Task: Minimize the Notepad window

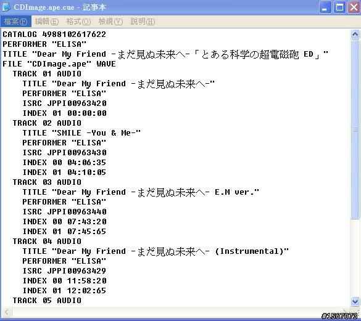Action: pos(325,7)
